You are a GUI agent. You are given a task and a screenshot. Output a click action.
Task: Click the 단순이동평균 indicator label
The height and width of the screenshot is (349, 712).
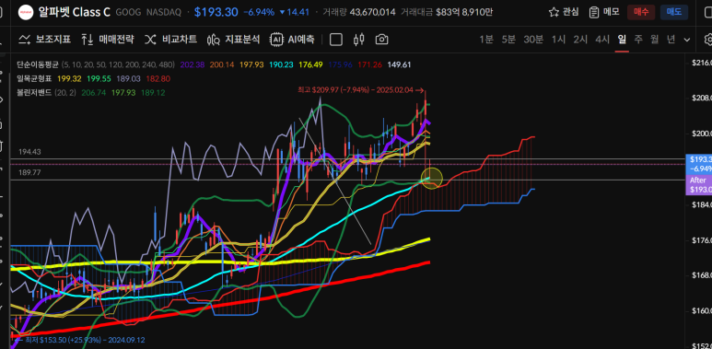(37, 64)
